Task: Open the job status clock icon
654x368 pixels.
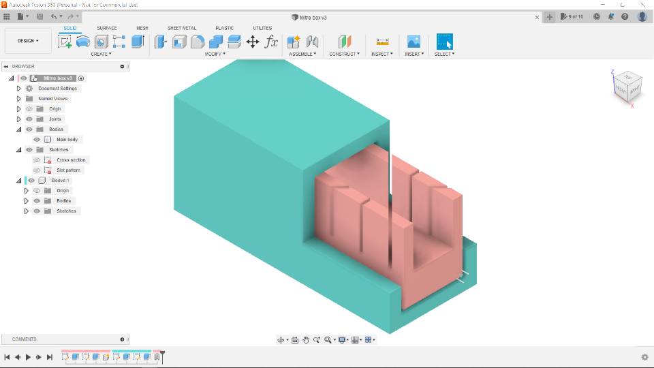Action: pyautogui.click(x=597, y=16)
